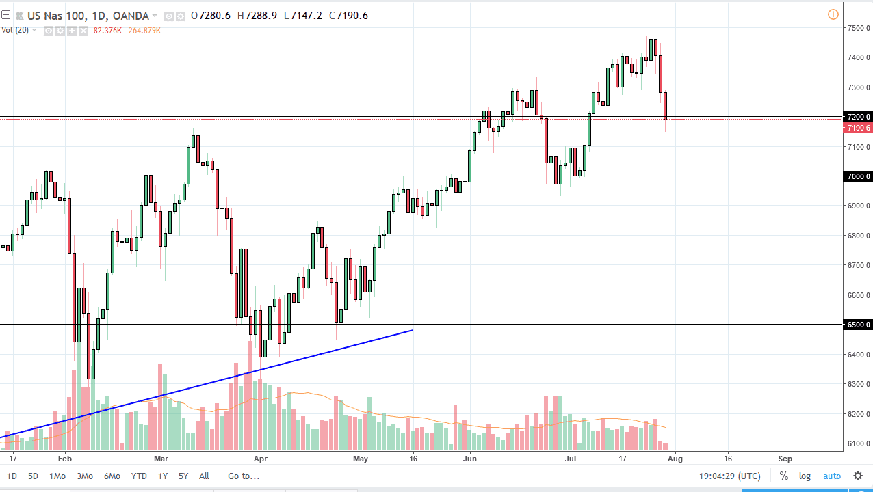Click the data window alert icon

click(833, 14)
